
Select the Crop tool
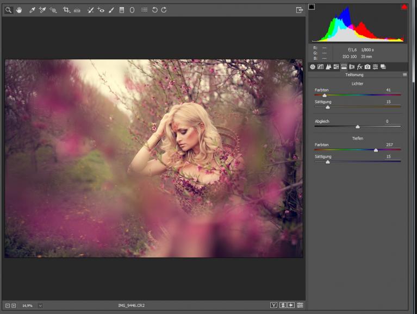[x=66, y=10]
